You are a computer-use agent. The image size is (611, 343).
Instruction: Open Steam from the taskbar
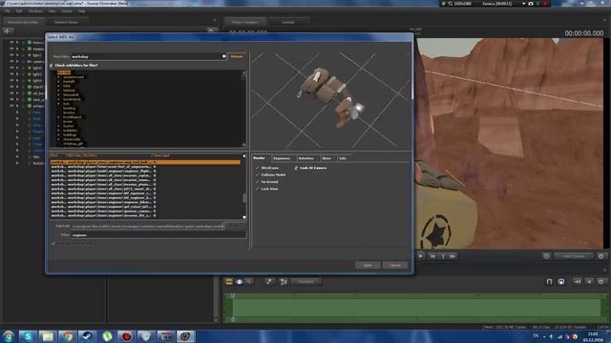[x=87, y=336]
